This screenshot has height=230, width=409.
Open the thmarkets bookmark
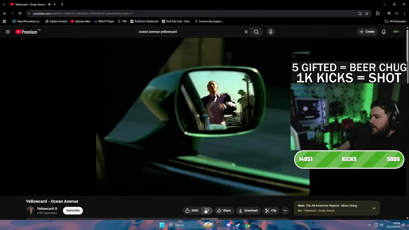tap(27, 21)
